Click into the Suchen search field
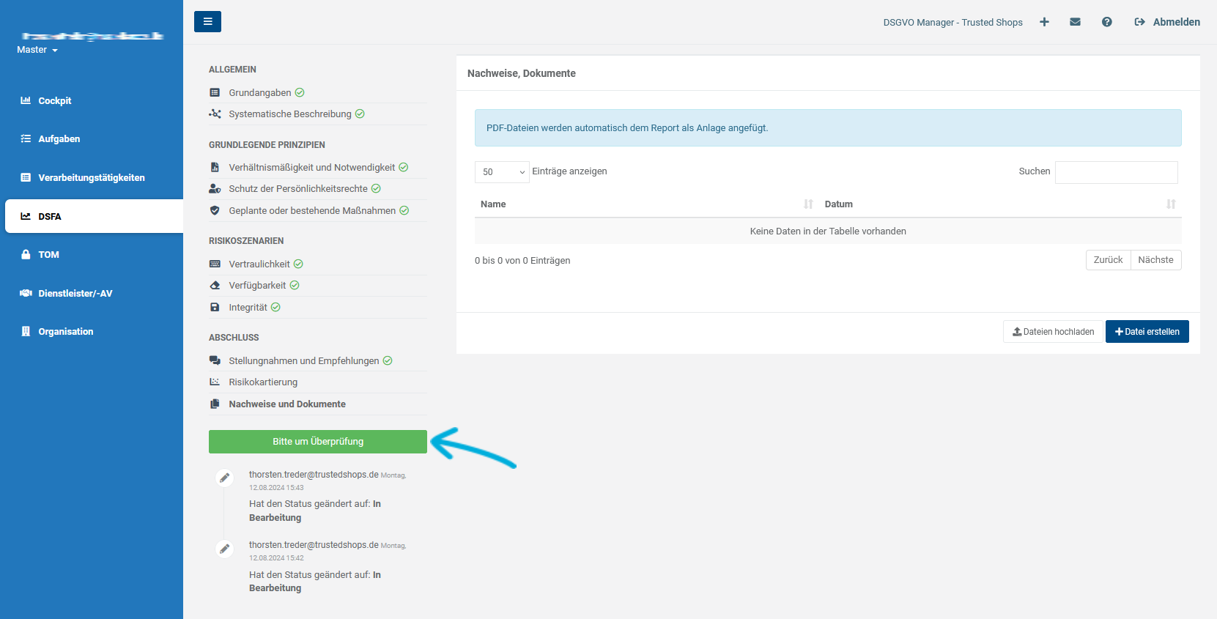Image resolution: width=1217 pixels, height=619 pixels. 1116,172
